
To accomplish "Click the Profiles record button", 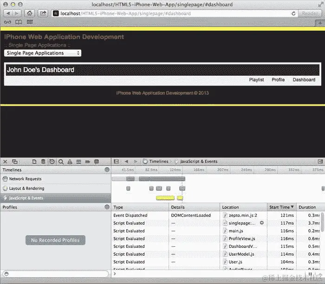I will [x=107, y=207].
